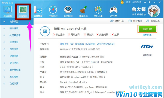Open the 论坛 forum link
The image size is (164, 98).
click(128, 2)
